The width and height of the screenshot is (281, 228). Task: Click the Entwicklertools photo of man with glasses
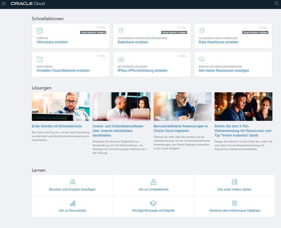61,106
